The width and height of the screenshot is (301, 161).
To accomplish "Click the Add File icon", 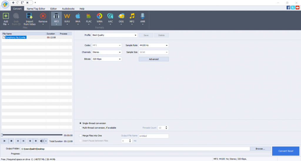I will coord(6,16).
